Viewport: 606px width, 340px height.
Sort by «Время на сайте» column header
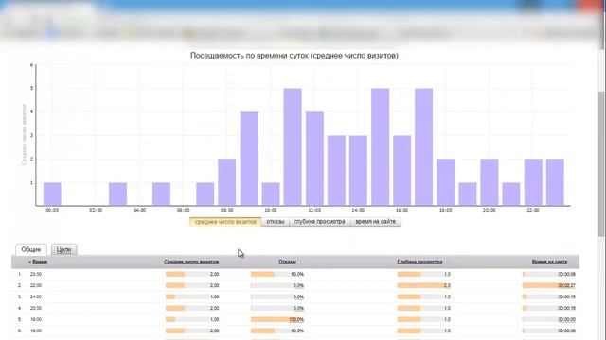pos(549,262)
